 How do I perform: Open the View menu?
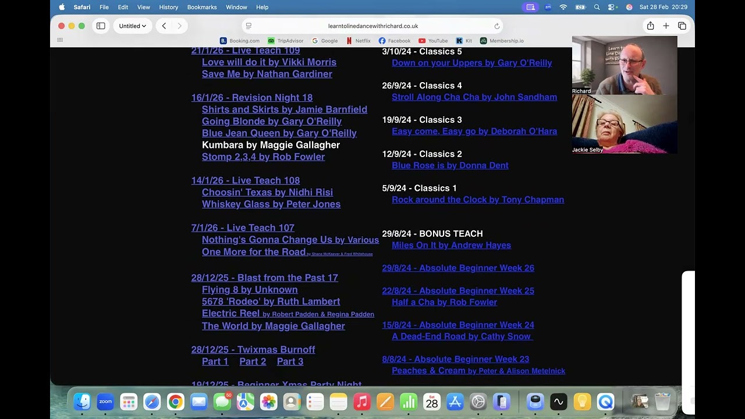[143, 7]
